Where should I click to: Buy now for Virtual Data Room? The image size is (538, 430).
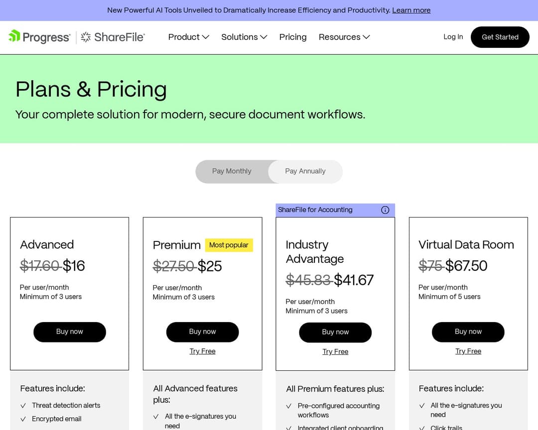(468, 331)
